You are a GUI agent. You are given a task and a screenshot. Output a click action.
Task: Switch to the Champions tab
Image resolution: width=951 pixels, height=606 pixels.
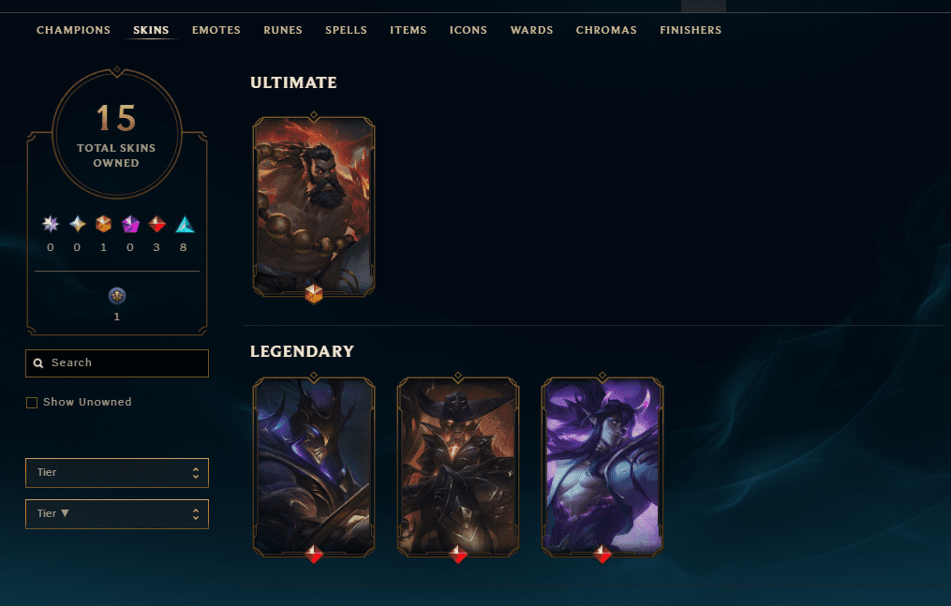[x=73, y=30]
